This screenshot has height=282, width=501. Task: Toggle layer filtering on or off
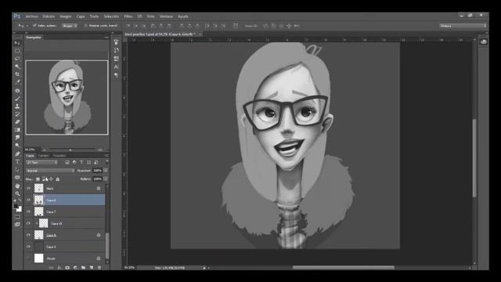pos(106,162)
